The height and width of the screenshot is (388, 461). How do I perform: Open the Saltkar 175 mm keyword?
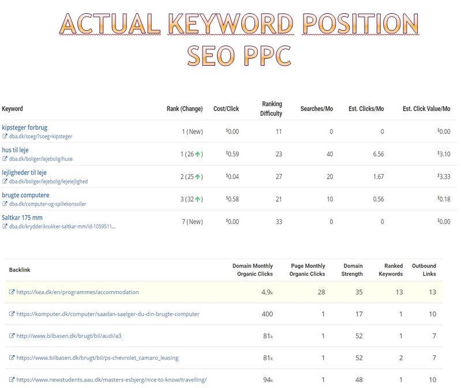pos(22,217)
